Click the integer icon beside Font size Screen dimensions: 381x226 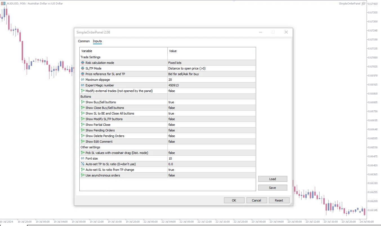point(82,158)
